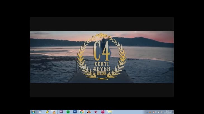204x114 pixels.
Task: Click the red-pink arrow taskbar icon
Action: [96, 112]
